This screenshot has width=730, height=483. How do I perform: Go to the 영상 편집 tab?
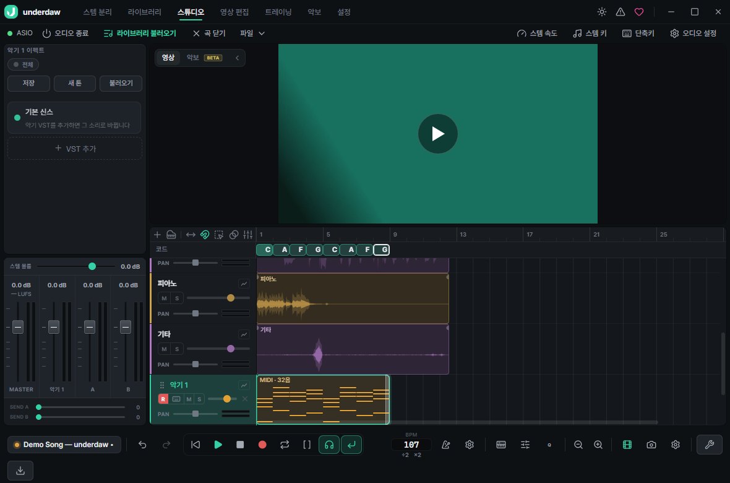coord(234,12)
